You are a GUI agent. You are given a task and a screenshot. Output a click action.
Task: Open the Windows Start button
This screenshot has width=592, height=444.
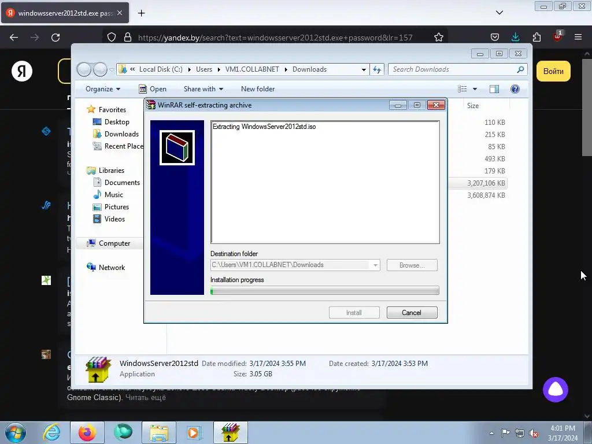(x=16, y=432)
